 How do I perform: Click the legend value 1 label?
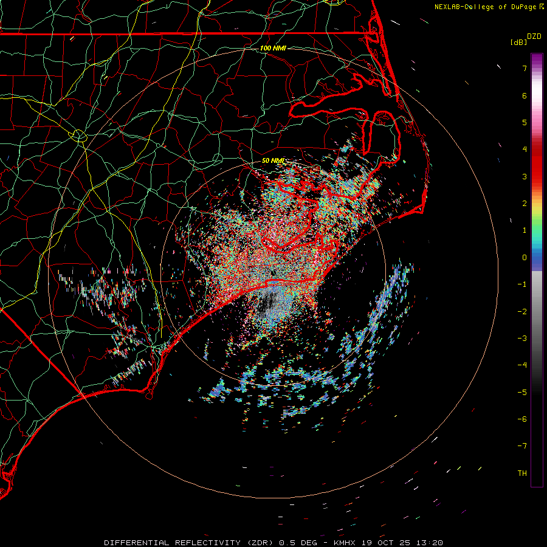tap(525, 230)
